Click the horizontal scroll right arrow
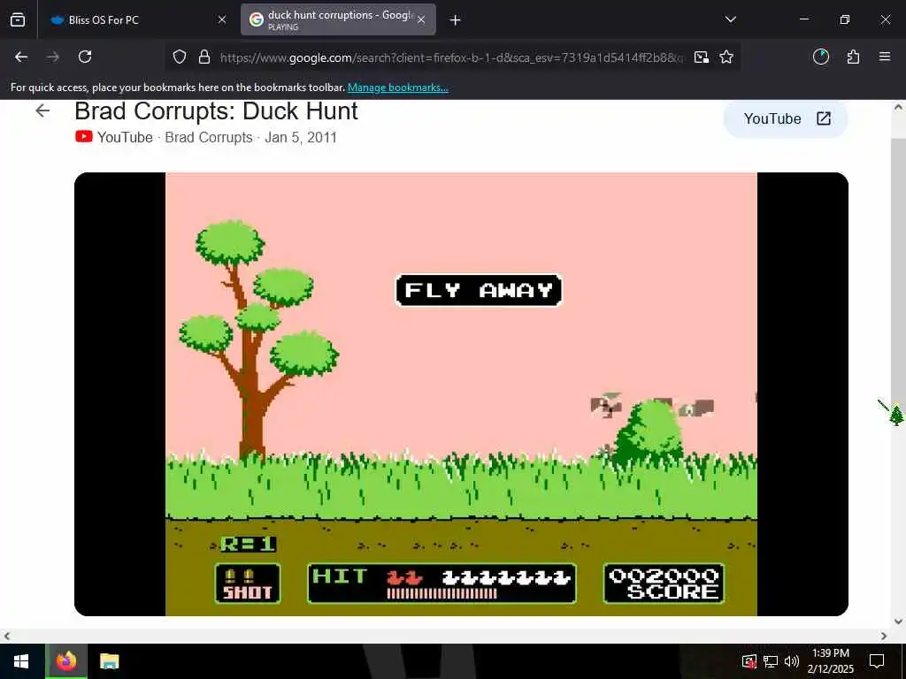 tap(884, 636)
